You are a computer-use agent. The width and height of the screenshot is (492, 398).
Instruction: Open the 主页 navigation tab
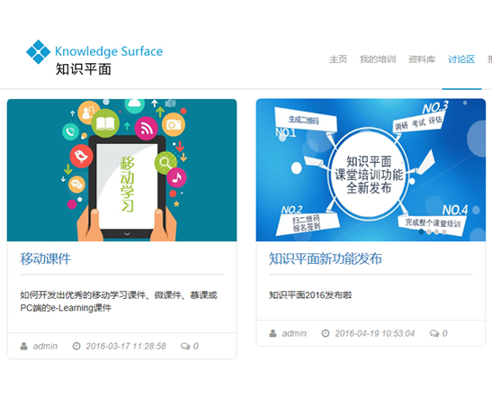tap(338, 59)
